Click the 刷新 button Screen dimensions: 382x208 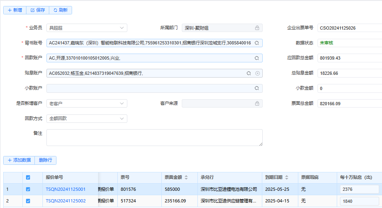60,10
